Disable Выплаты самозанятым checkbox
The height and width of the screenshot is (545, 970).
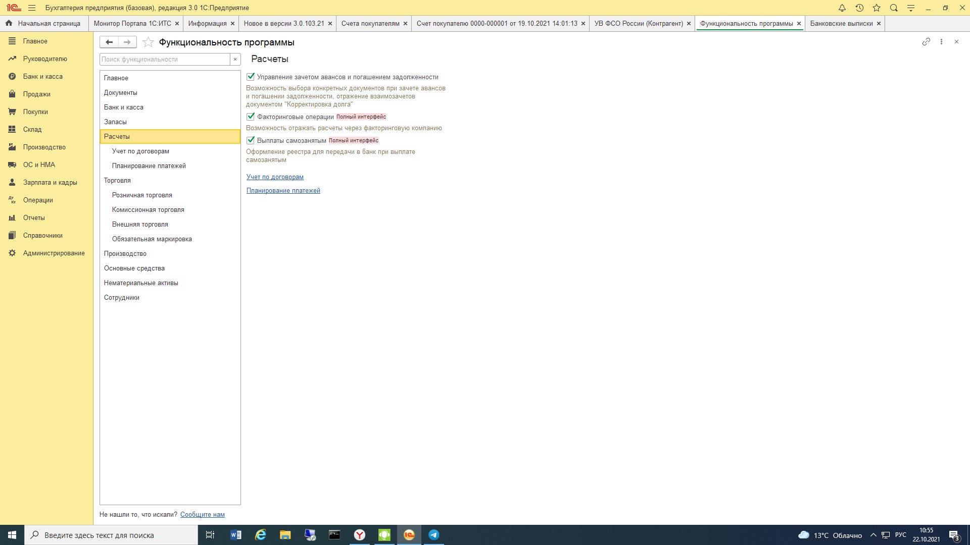[251, 140]
